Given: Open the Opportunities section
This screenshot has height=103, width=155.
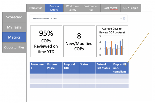Looking at the screenshot, I should click(14, 47).
